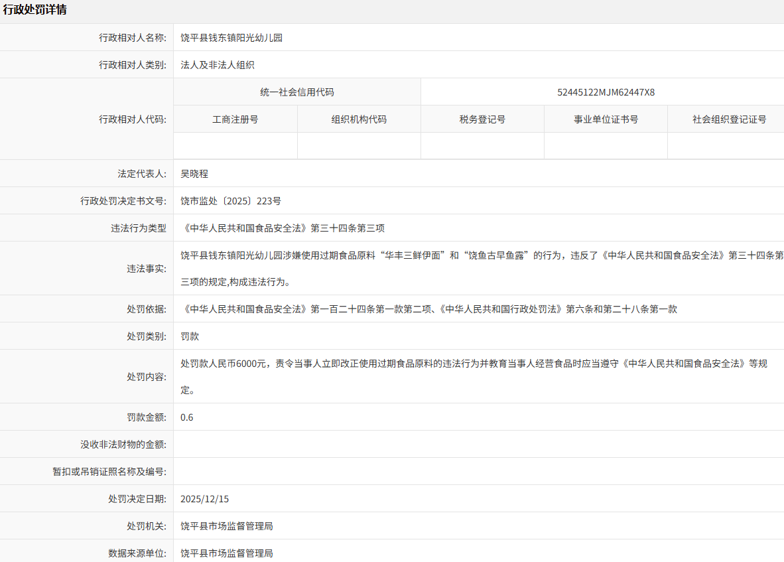Viewport: 784px width, 562px height.
Task: Click the 违法行为类型 law citation text
Action: coord(283,228)
